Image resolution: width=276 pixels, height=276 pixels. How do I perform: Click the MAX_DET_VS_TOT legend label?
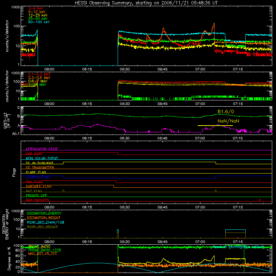(x=42, y=254)
